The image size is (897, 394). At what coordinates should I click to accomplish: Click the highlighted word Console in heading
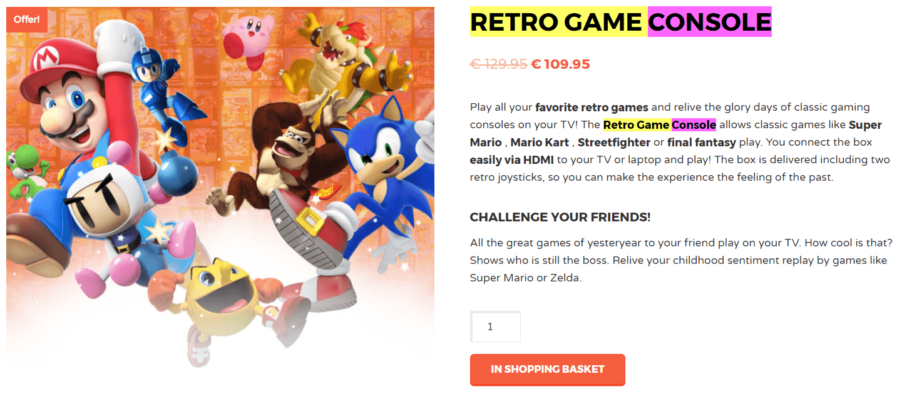pyautogui.click(x=710, y=22)
